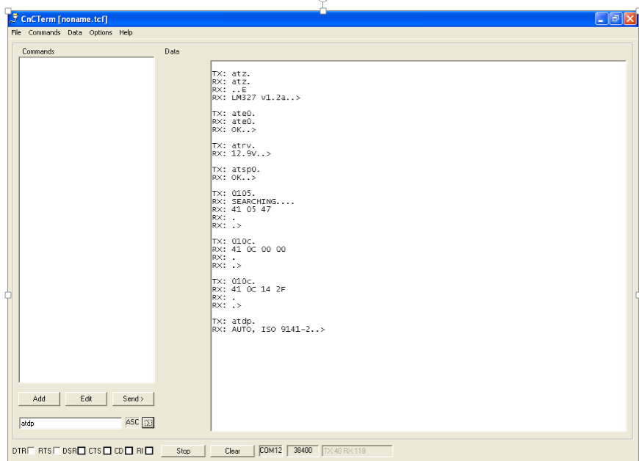The image size is (639, 461).
Task: Click the Stop button
Action: [x=183, y=451]
